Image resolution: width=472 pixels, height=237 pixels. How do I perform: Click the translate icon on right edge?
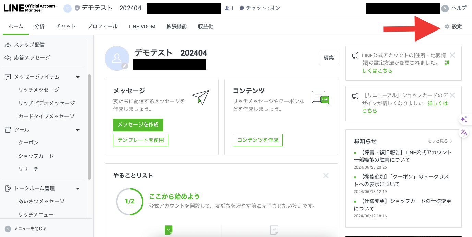click(x=464, y=132)
